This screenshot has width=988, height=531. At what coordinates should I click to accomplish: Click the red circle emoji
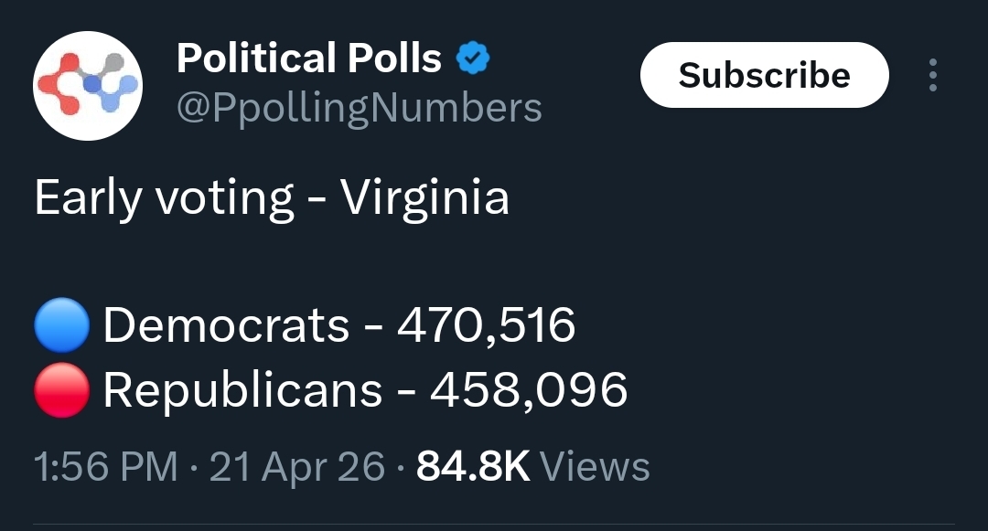coord(61,390)
